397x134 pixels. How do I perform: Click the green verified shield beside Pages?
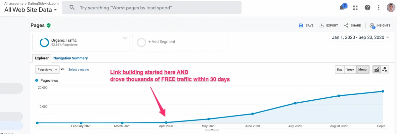point(49,25)
